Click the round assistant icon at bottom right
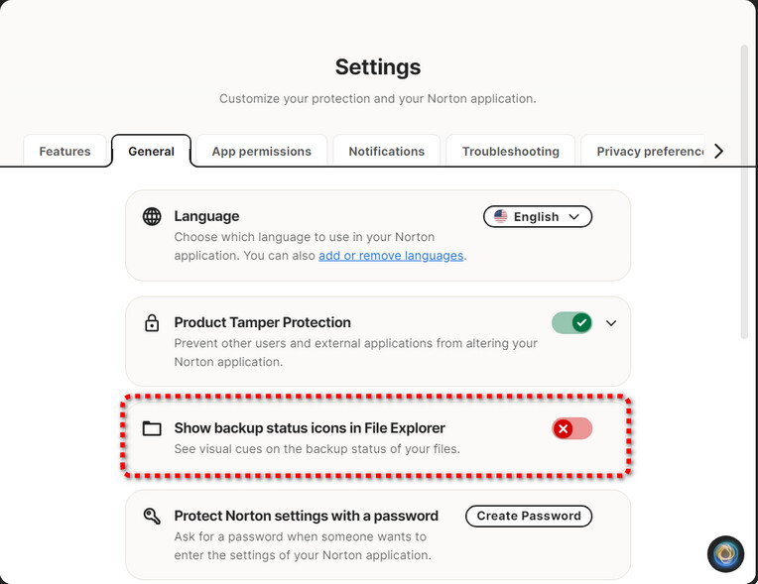Image resolution: width=758 pixels, height=584 pixels. click(x=725, y=554)
